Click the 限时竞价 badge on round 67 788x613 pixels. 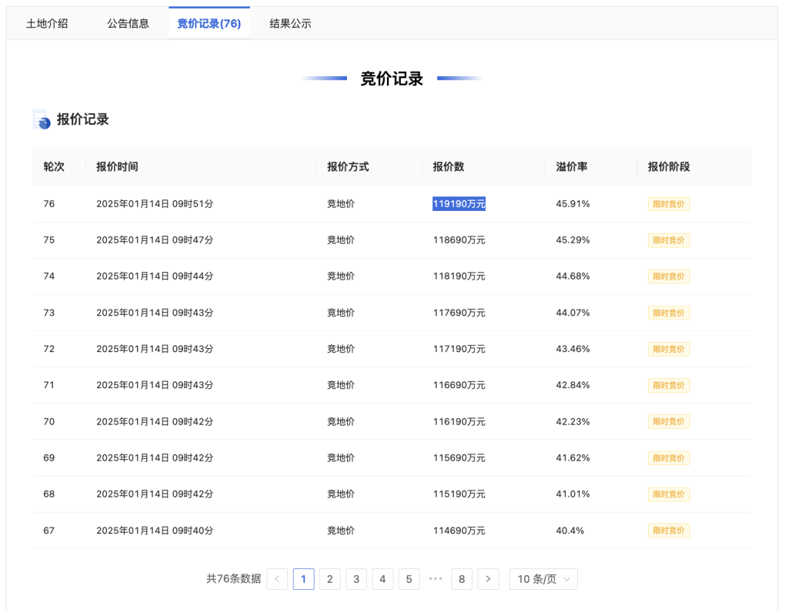click(669, 530)
